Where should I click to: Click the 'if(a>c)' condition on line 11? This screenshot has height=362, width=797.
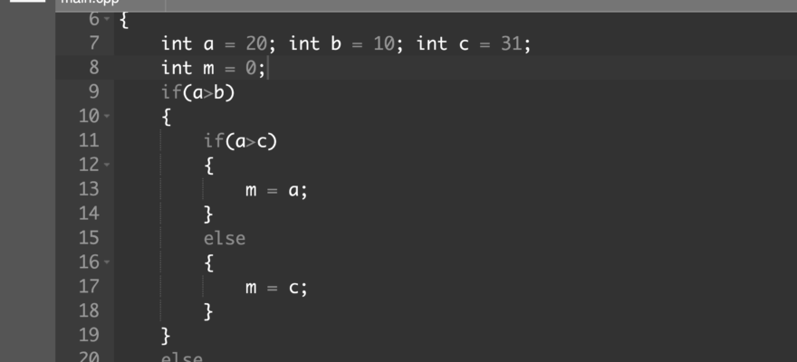(x=240, y=141)
